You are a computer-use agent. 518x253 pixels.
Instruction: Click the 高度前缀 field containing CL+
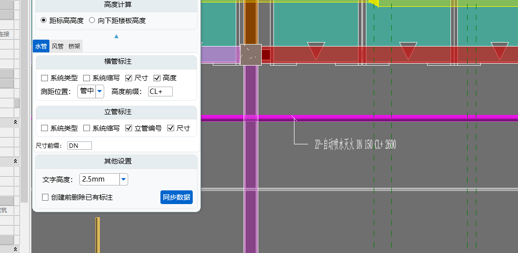point(160,92)
